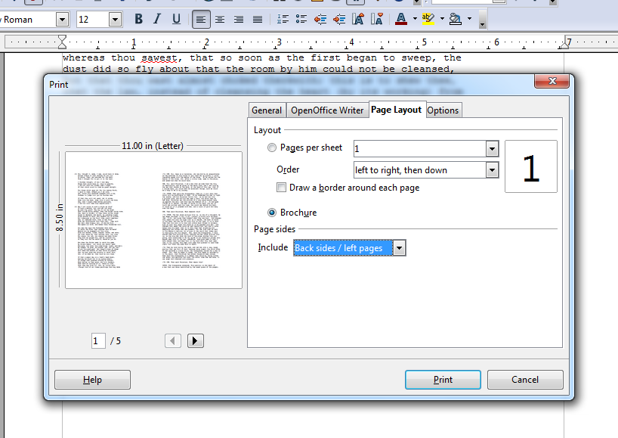This screenshot has height=438, width=618.
Task: Open the font size dropdown
Action: (x=115, y=20)
